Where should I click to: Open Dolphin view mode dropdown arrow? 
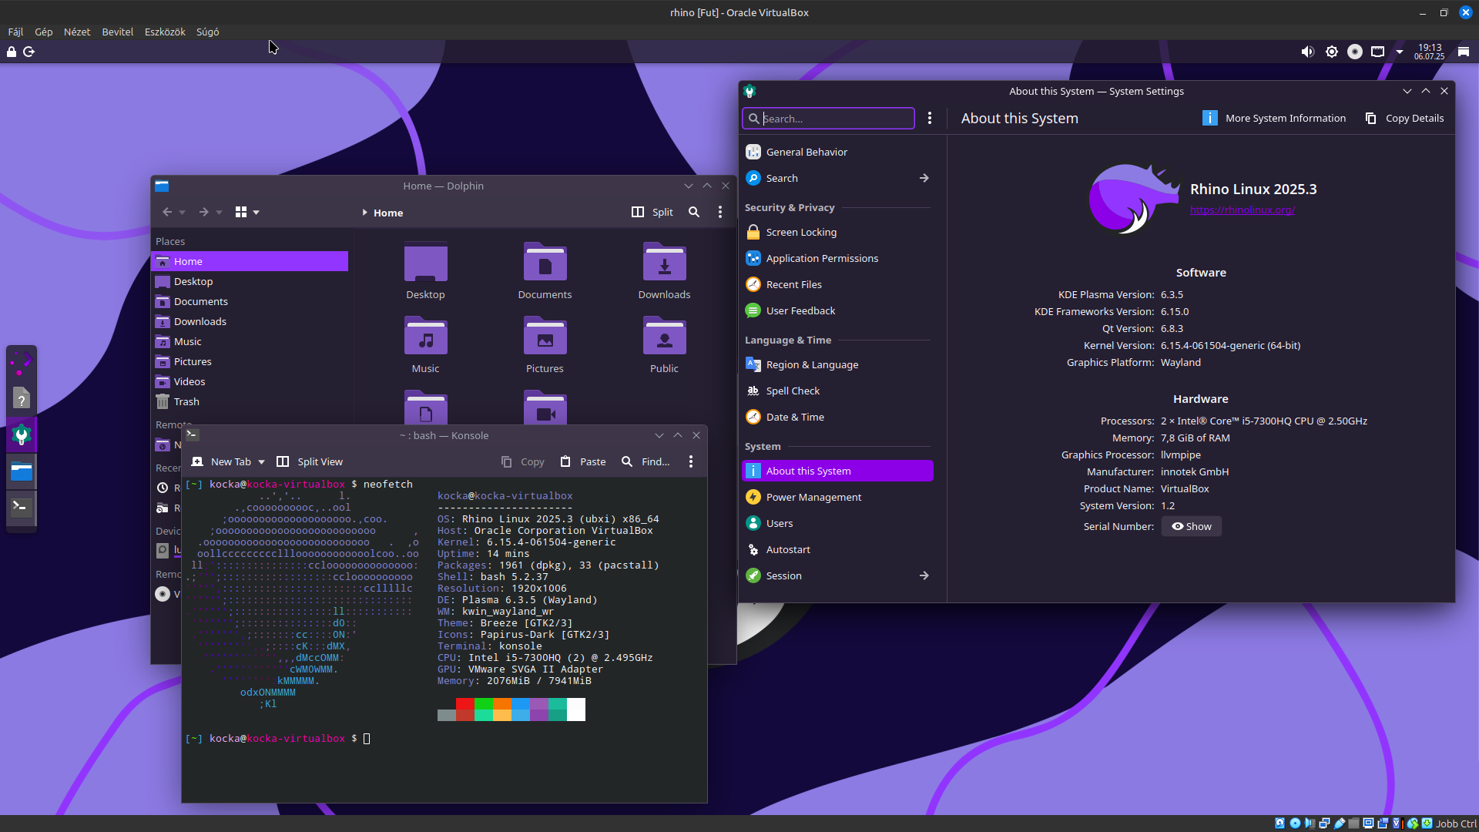tap(257, 213)
